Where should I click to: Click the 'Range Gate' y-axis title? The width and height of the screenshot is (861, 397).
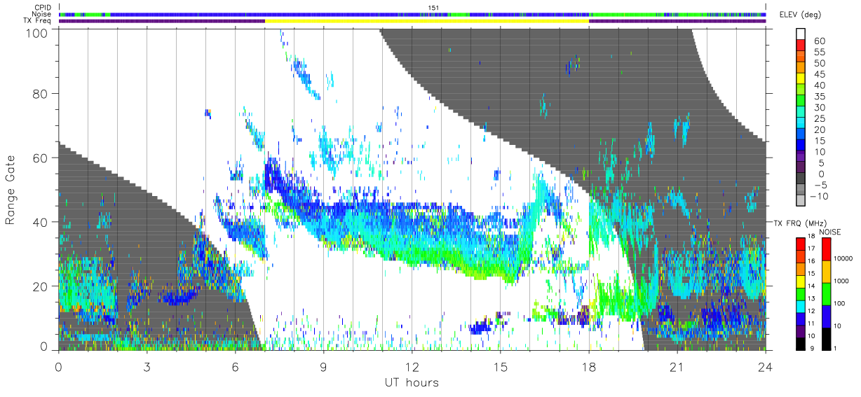11,190
